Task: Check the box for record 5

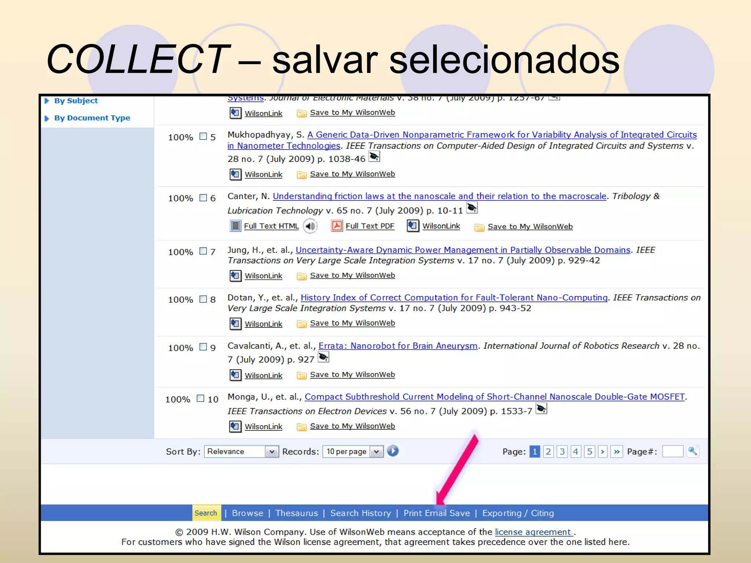Action: (203, 136)
